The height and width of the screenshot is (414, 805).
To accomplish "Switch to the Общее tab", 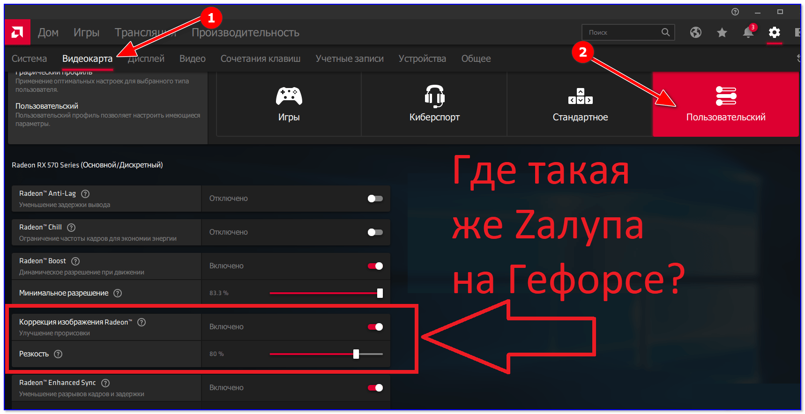I will click(476, 59).
